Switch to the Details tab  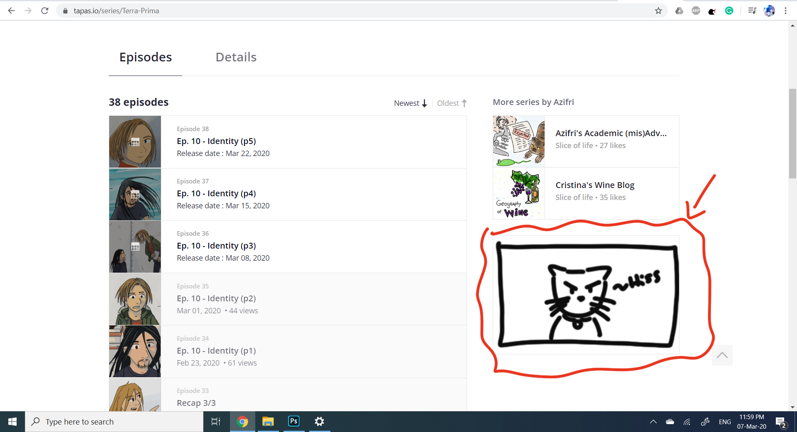click(236, 57)
